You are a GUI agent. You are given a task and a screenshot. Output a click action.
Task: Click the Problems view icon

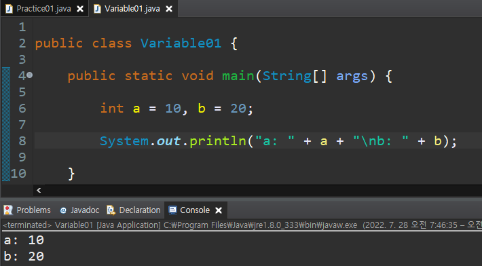8,210
